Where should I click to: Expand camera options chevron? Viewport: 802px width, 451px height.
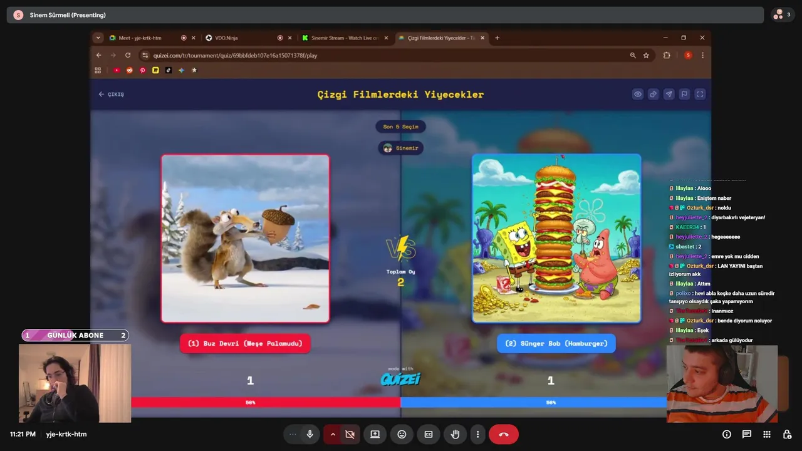pyautogui.click(x=333, y=434)
